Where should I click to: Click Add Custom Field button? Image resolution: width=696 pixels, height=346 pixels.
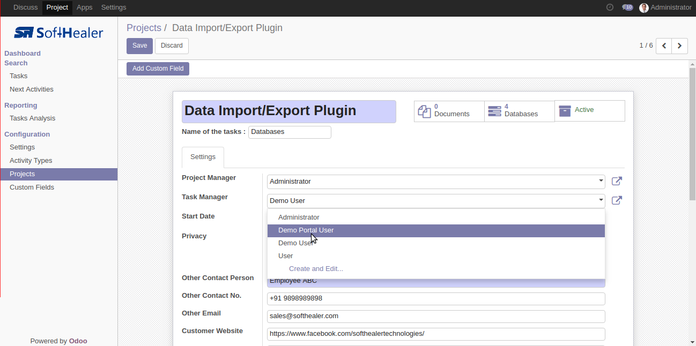(158, 69)
